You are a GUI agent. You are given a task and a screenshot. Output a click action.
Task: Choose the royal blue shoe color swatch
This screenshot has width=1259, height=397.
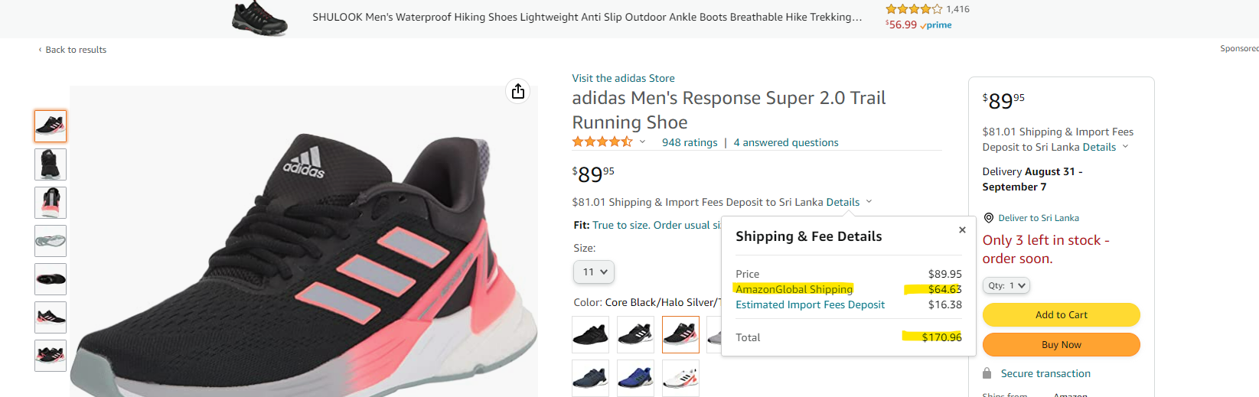[x=635, y=378]
